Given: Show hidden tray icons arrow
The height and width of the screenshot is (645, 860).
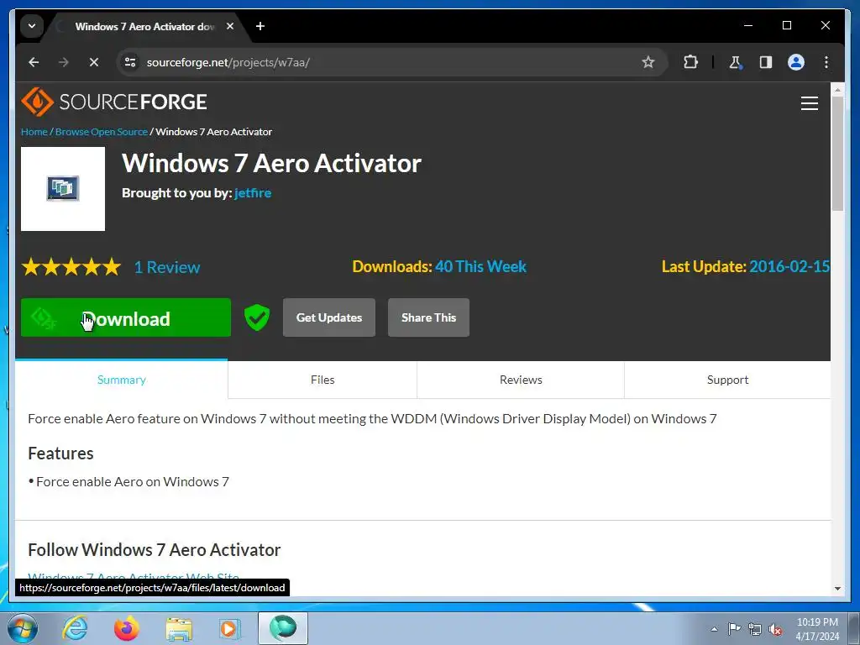Looking at the screenshot, I should 714,629.
